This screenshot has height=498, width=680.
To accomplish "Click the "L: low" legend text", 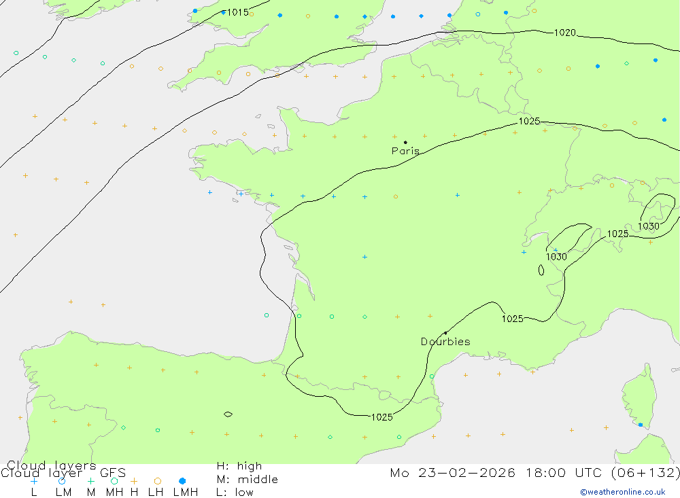I will coord(235,493).
